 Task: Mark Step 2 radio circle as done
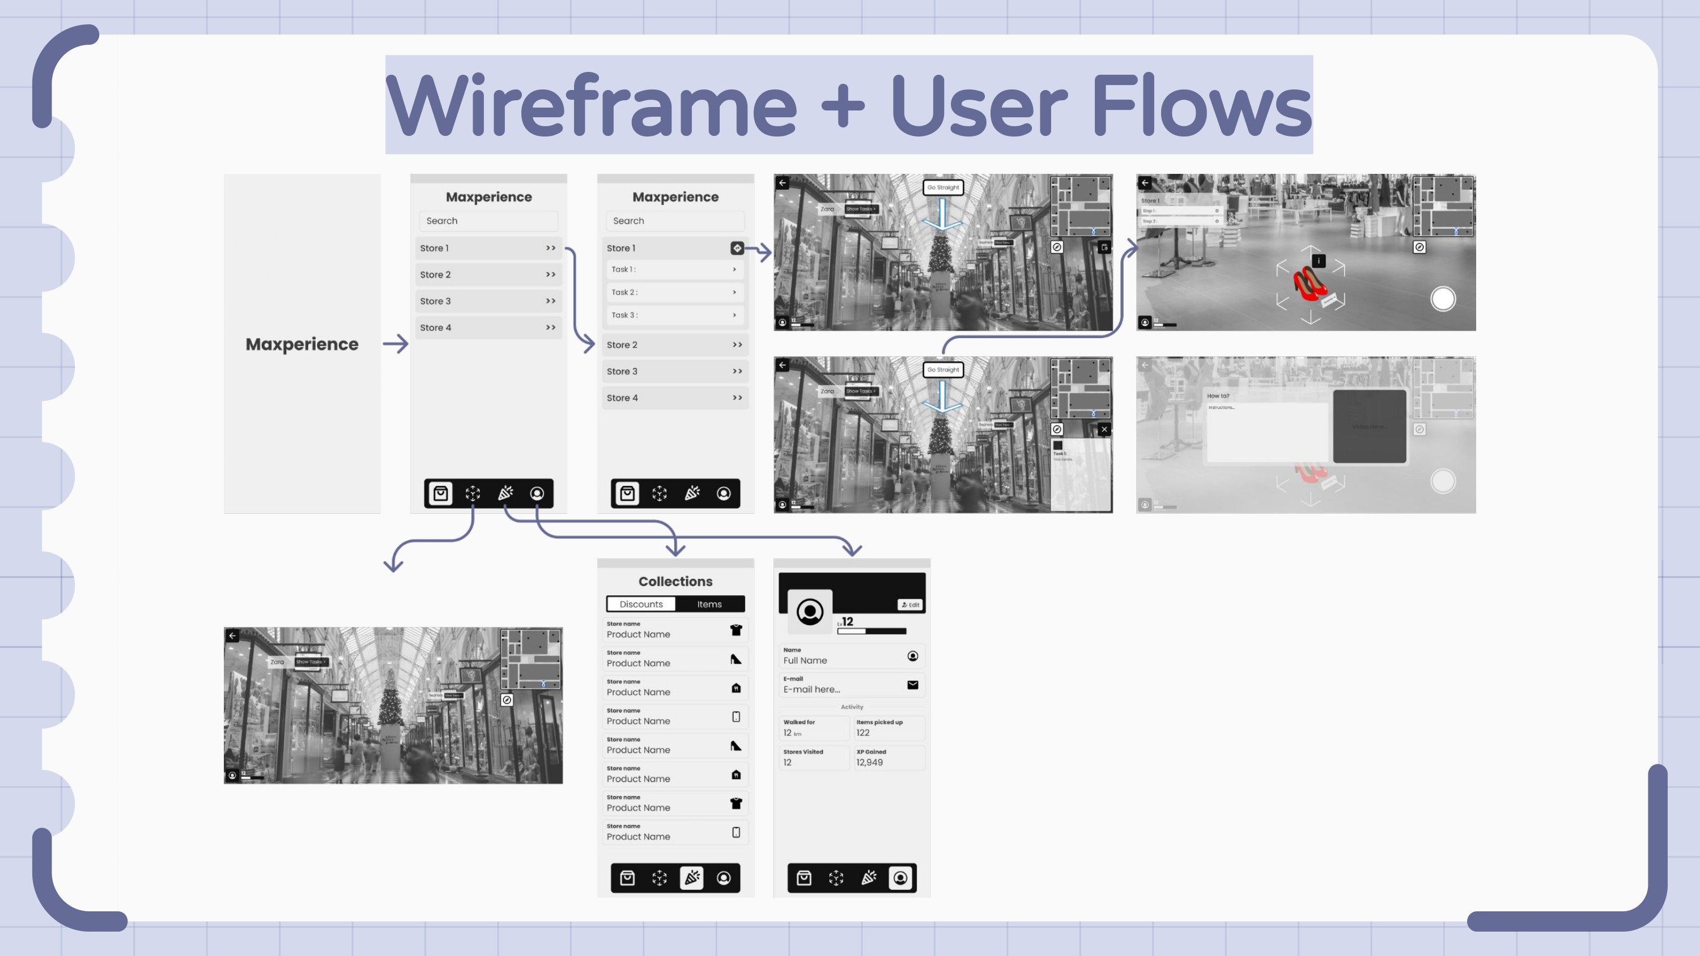point(1217,221)
